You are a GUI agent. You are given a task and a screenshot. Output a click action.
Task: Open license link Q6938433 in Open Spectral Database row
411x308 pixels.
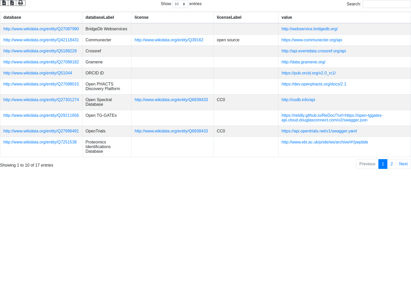(171, 100)
